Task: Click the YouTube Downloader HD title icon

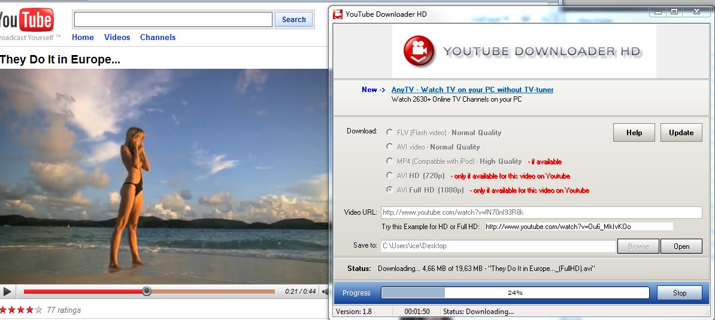Action: tap(338, 14)
